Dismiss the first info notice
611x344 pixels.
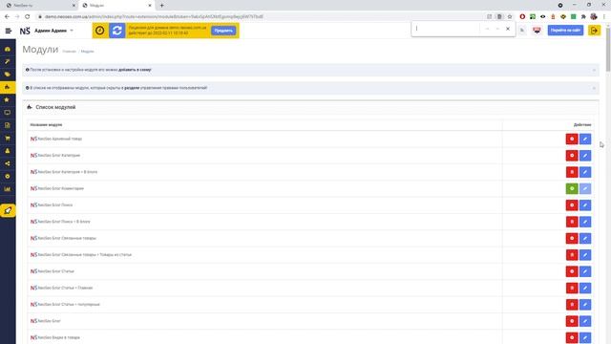[x=594, y=70]
